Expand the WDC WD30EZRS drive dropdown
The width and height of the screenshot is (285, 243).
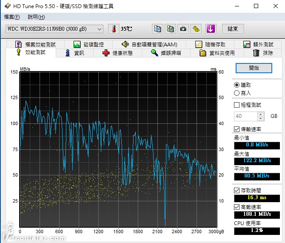pyautogui.click(x=100, y=29)
